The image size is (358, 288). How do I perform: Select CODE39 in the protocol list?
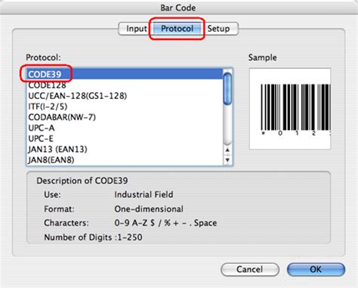tap(125, 74)
